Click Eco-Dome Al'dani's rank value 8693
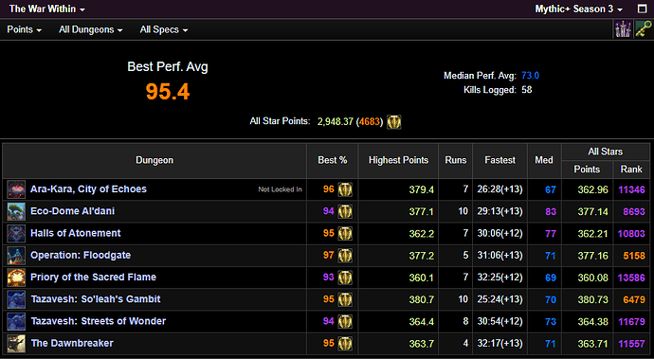 634,212
